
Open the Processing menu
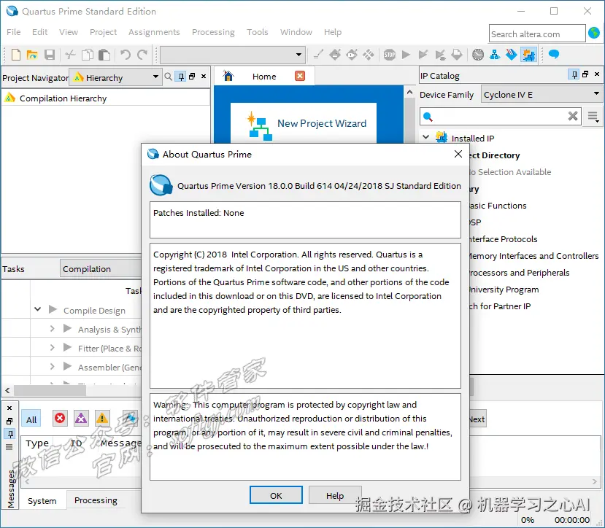[x=213, y=32]
